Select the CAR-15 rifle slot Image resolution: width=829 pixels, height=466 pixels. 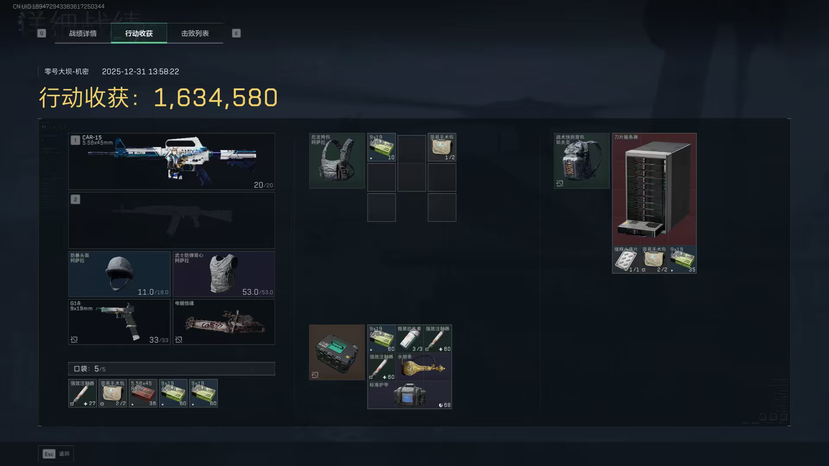pos(171,161)
